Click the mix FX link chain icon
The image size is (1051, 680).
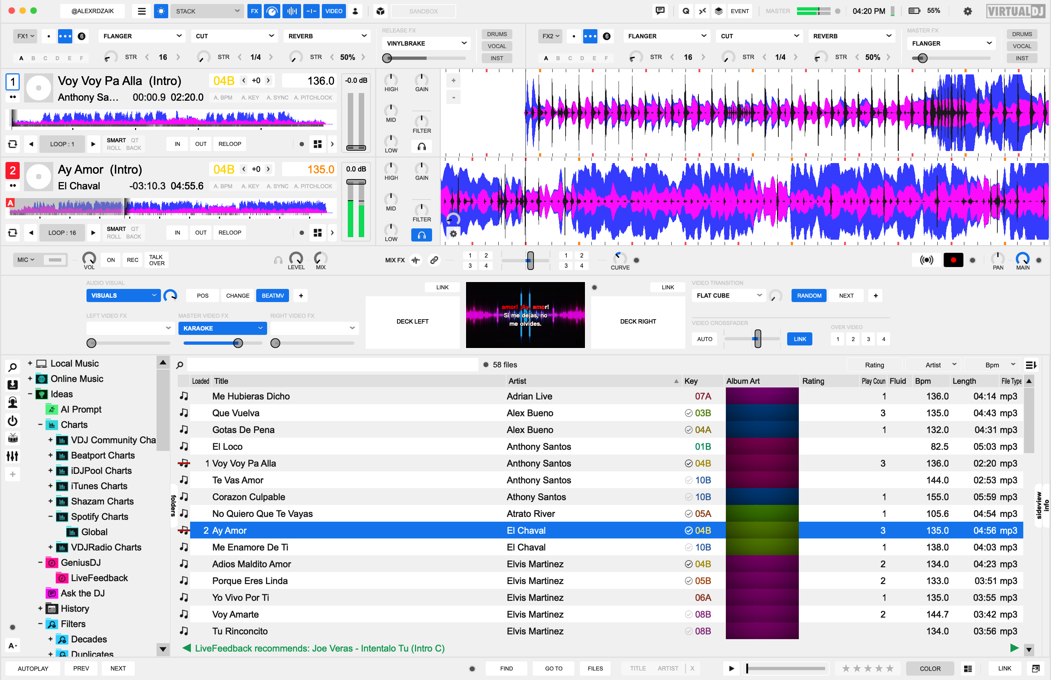pos(434,260)
